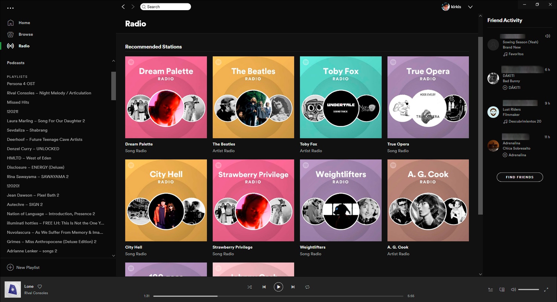The height and width of the screenshot is (302, 557).
Task: Click the Lust Riders listener's avatar
Action: [493, 112]
